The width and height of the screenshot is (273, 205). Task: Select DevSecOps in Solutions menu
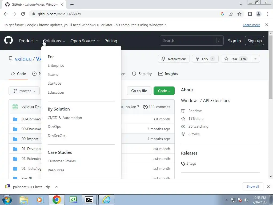(x=57, y=136)
